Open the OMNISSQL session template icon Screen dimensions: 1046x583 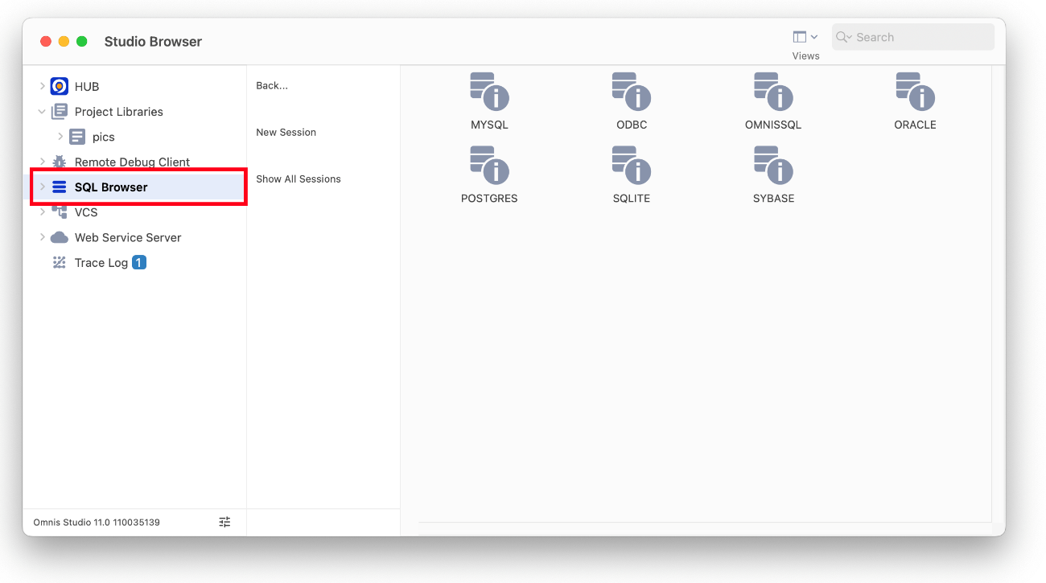coord(773,91)
